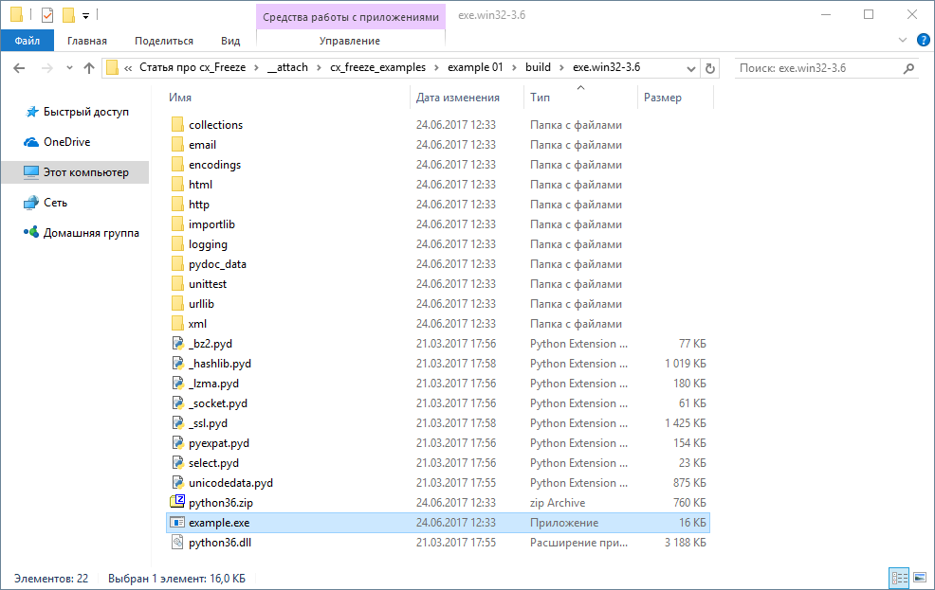Select the _ssl.pyd file name
Screen dimensions: 935x590
pos(208,423)
